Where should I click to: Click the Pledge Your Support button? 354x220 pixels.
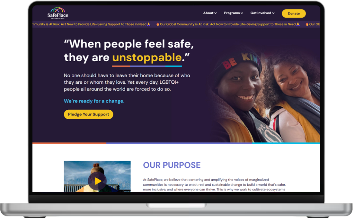click(x=89, y=114)
